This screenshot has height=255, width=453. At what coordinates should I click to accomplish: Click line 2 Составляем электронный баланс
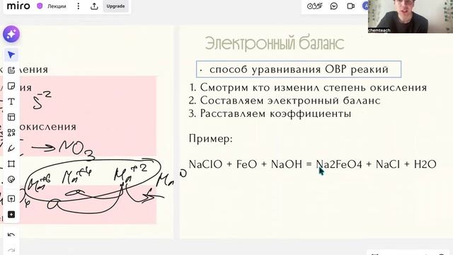pyautogui.click(x=285, y=101)
